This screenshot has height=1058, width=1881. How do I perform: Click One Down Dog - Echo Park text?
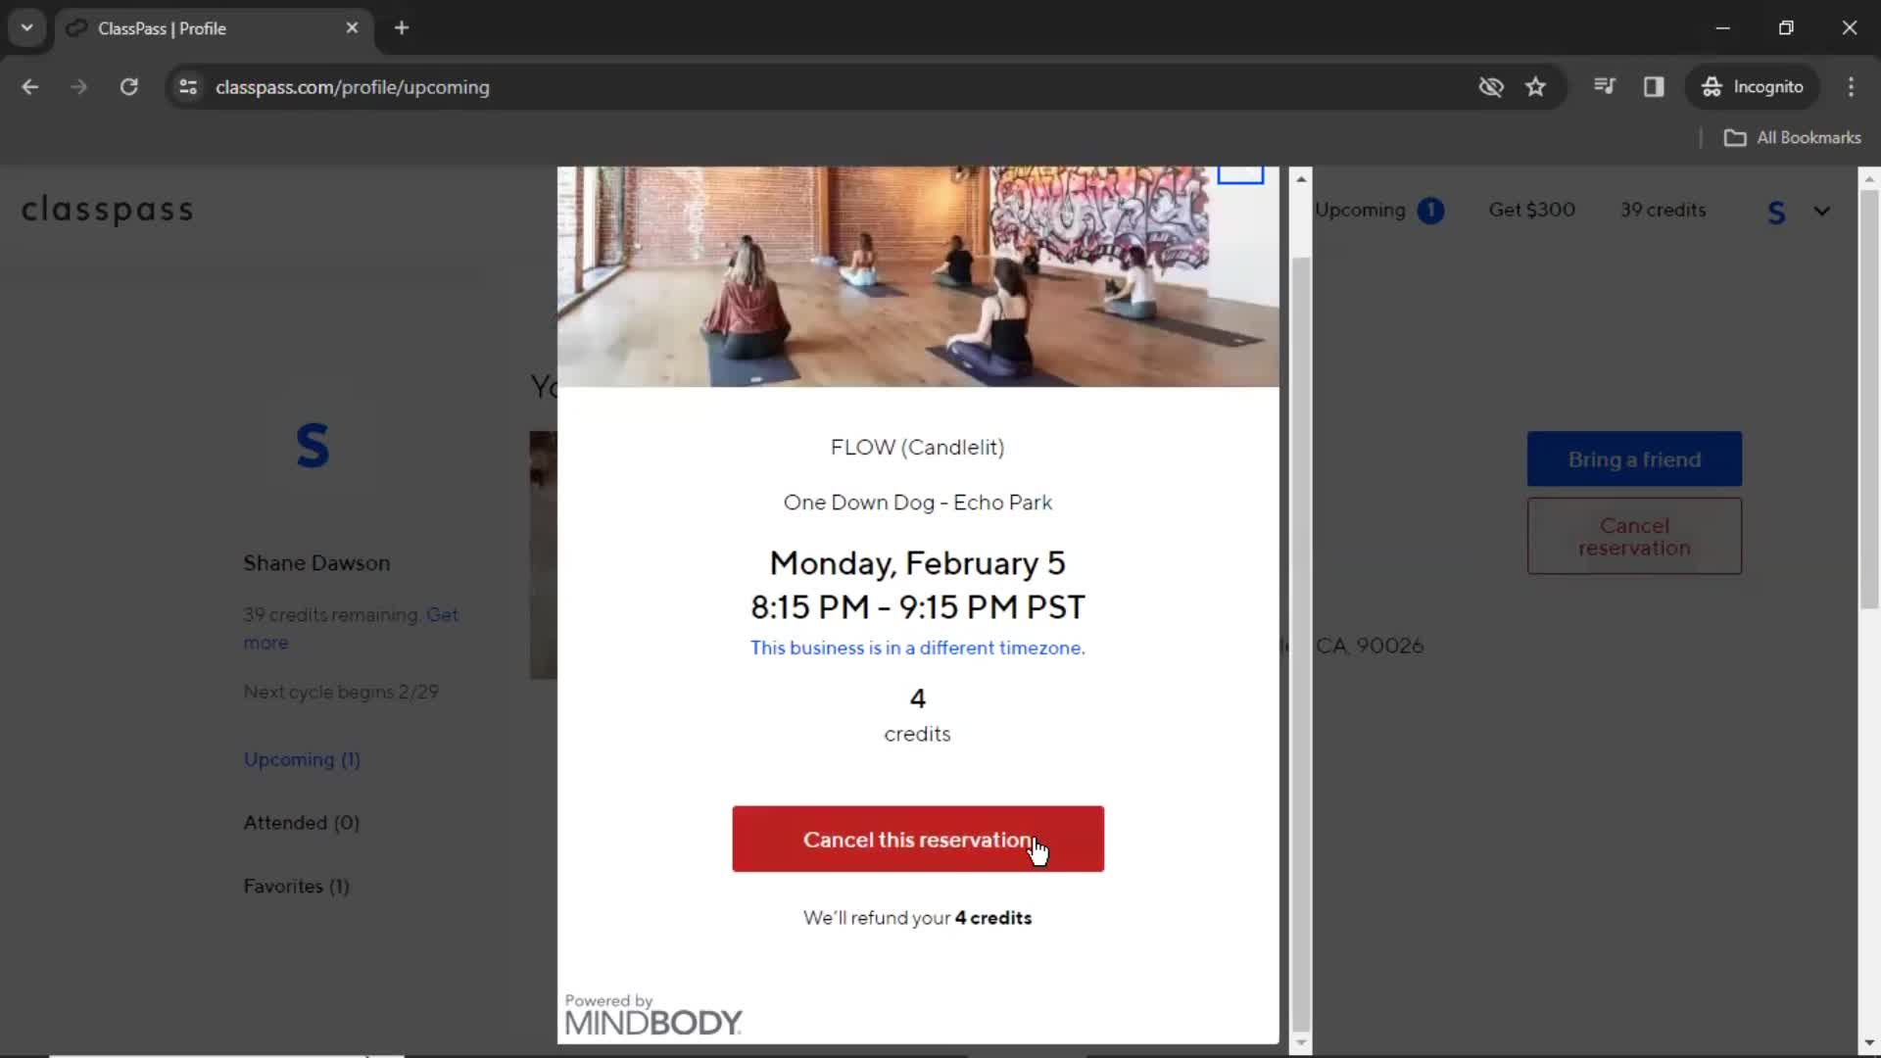tap(918, 503)
